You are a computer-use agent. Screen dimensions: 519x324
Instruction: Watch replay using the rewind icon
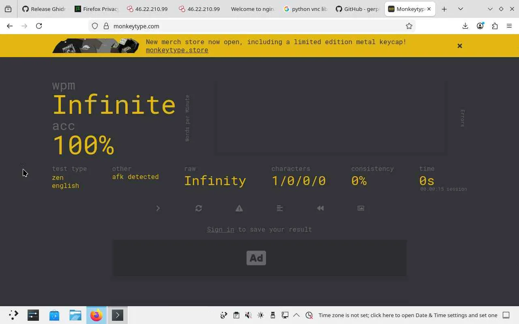320,208
